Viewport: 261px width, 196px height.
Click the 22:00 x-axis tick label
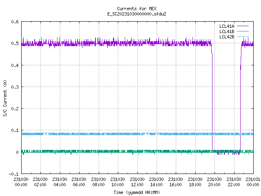pyautogui.click(x=234, y=185)
